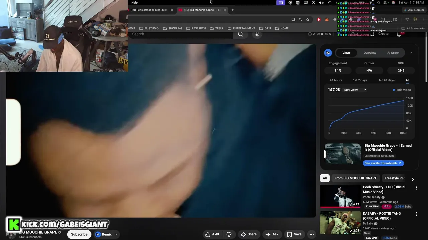
Task: Switch to vidIQ Views tab
Action: [346, 53]
